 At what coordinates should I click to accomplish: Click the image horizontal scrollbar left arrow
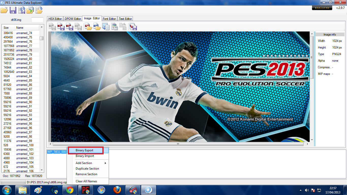[x=50, y=144]
